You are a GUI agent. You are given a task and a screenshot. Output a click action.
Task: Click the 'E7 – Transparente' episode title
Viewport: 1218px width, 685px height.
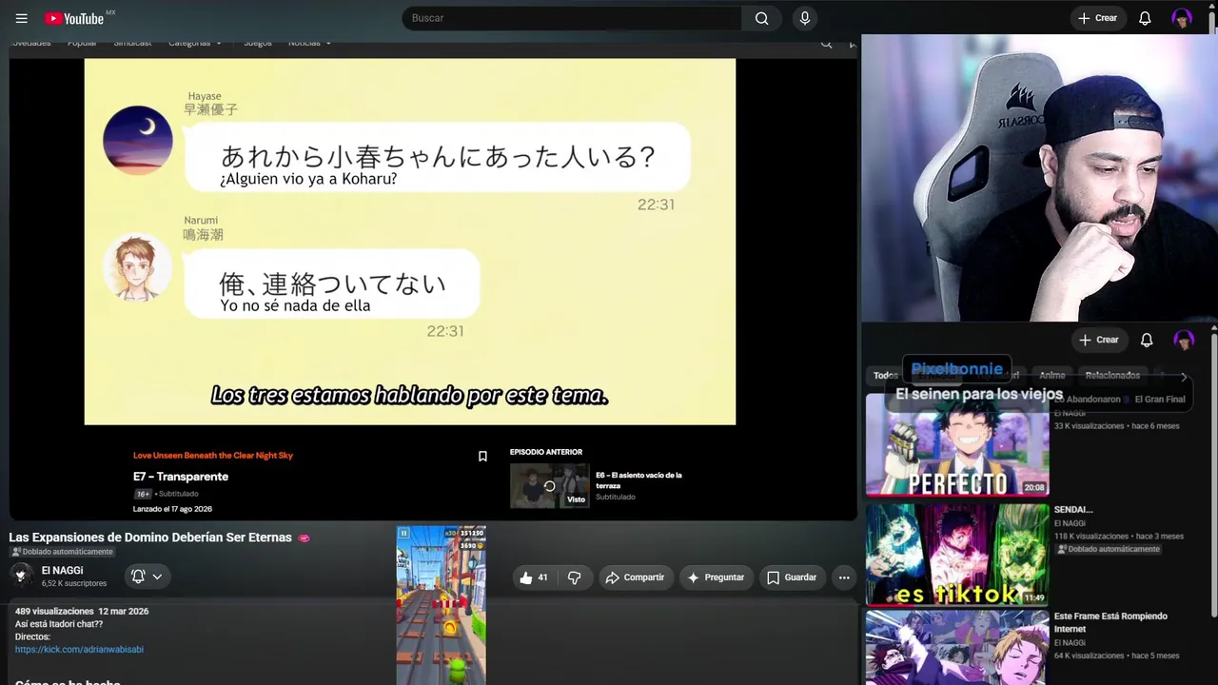[x=181, y=477]
